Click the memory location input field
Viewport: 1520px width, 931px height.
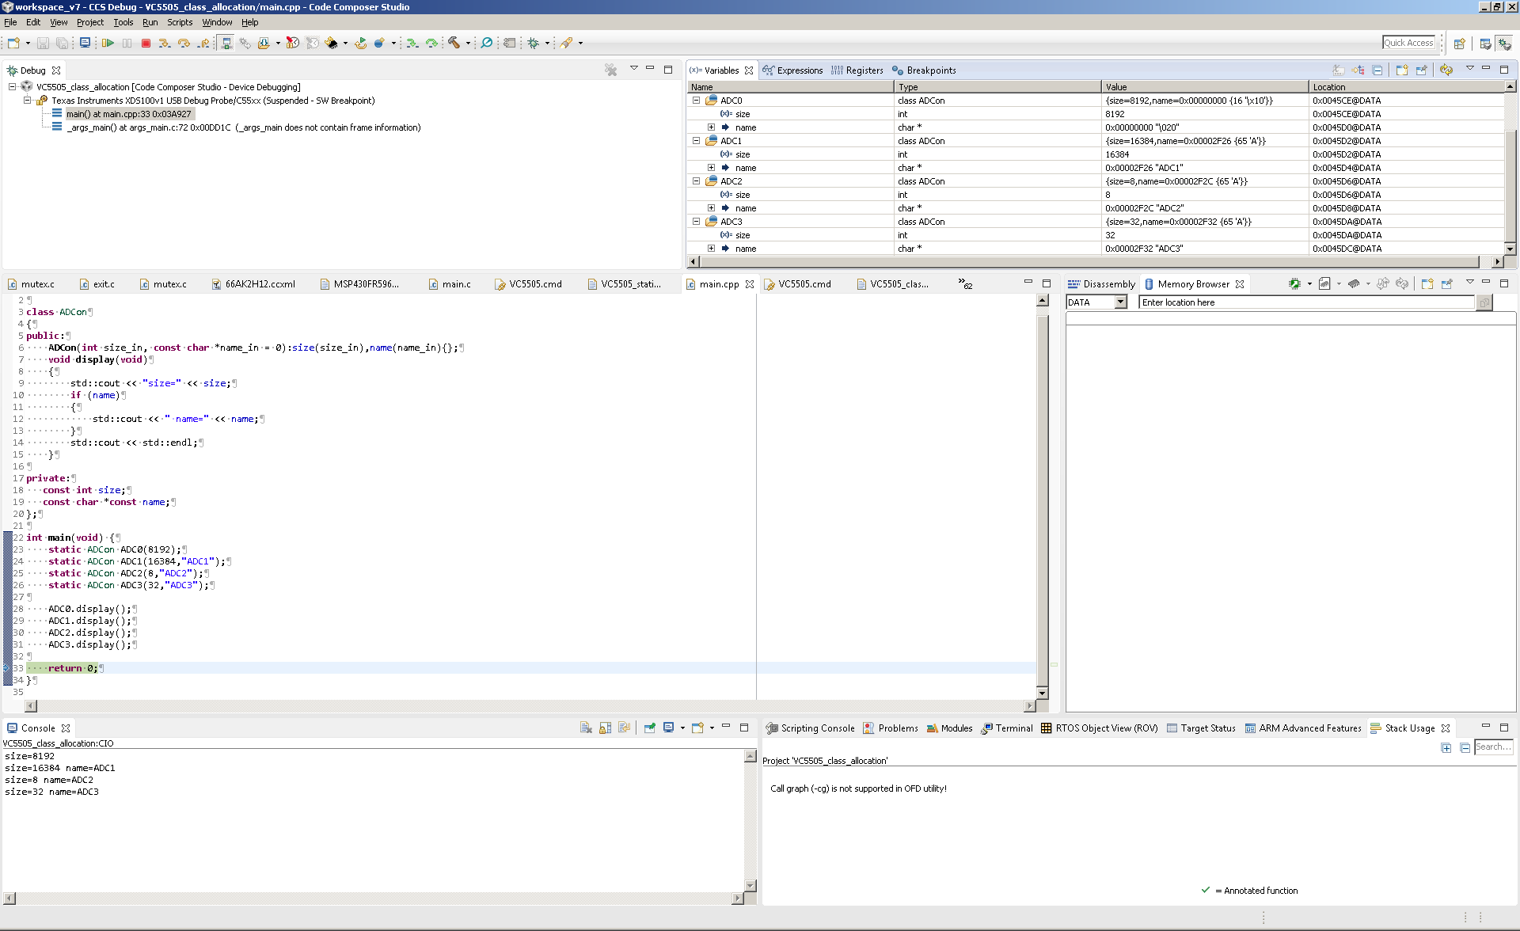(1306, 302)
